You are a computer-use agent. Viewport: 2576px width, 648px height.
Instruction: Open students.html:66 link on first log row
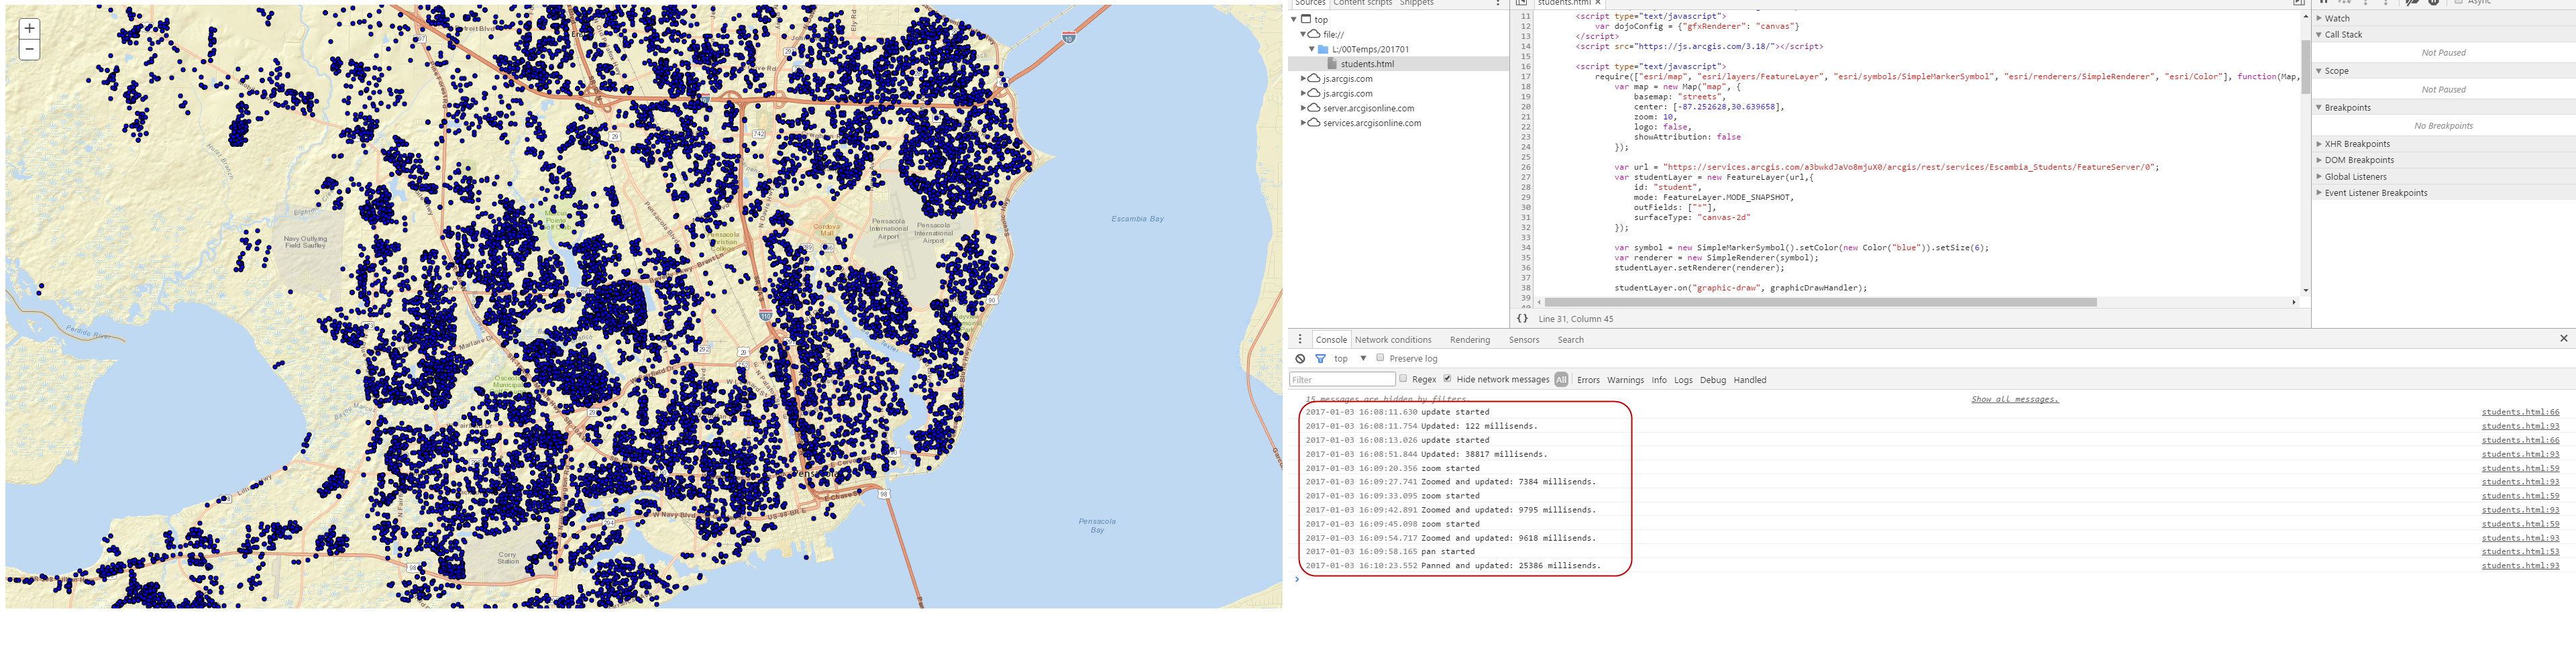click(x=2520, y=412)
